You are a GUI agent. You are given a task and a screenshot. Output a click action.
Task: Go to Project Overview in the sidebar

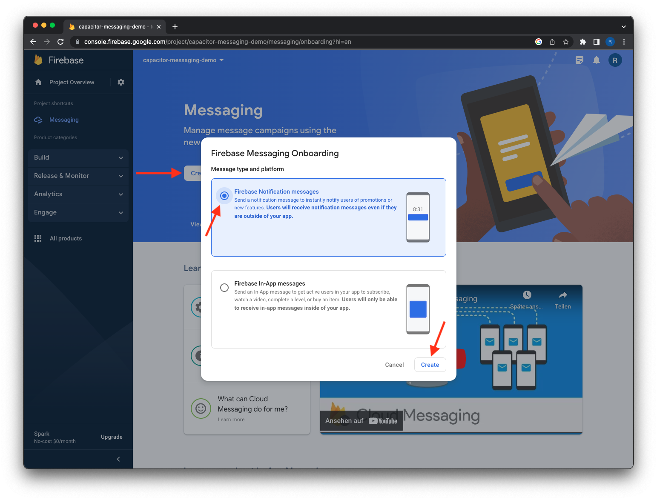click(71, 82)
